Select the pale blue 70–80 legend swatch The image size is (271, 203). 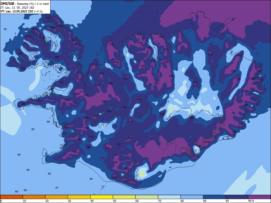[x=169, y=197]
